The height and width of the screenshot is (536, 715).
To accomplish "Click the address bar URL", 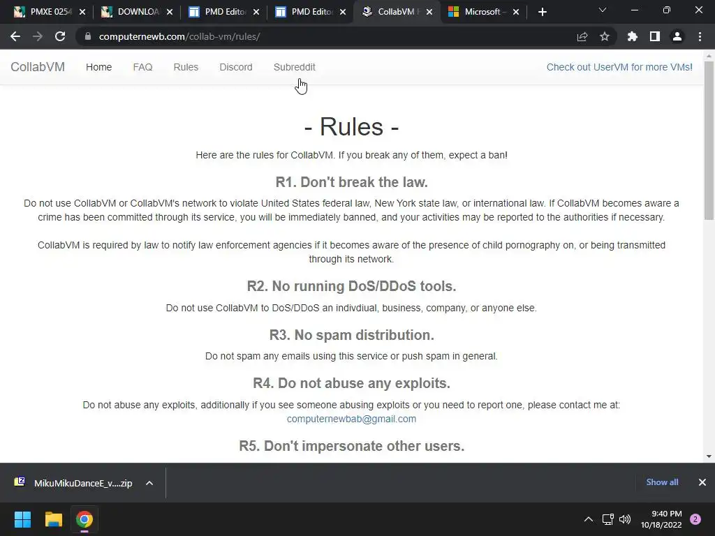I will tap(179, 36).
